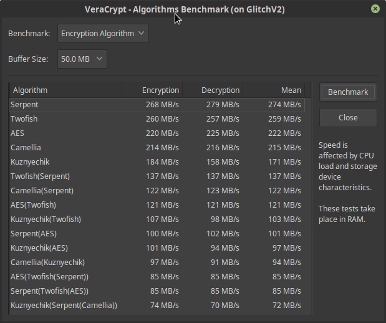This screenshot has width=386, height=323.
Task: Open the Buffer Size dropdown
Action: 82,59
